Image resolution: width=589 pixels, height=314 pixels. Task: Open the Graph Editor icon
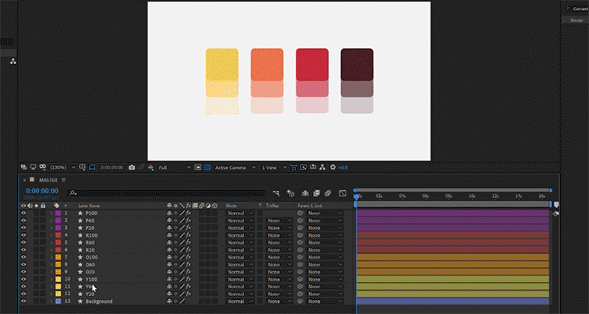342,193
